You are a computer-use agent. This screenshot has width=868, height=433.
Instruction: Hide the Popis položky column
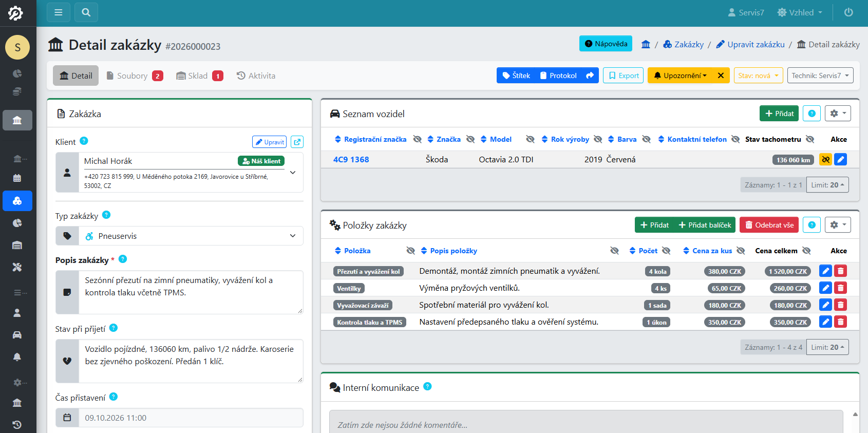tap(614, 251)
